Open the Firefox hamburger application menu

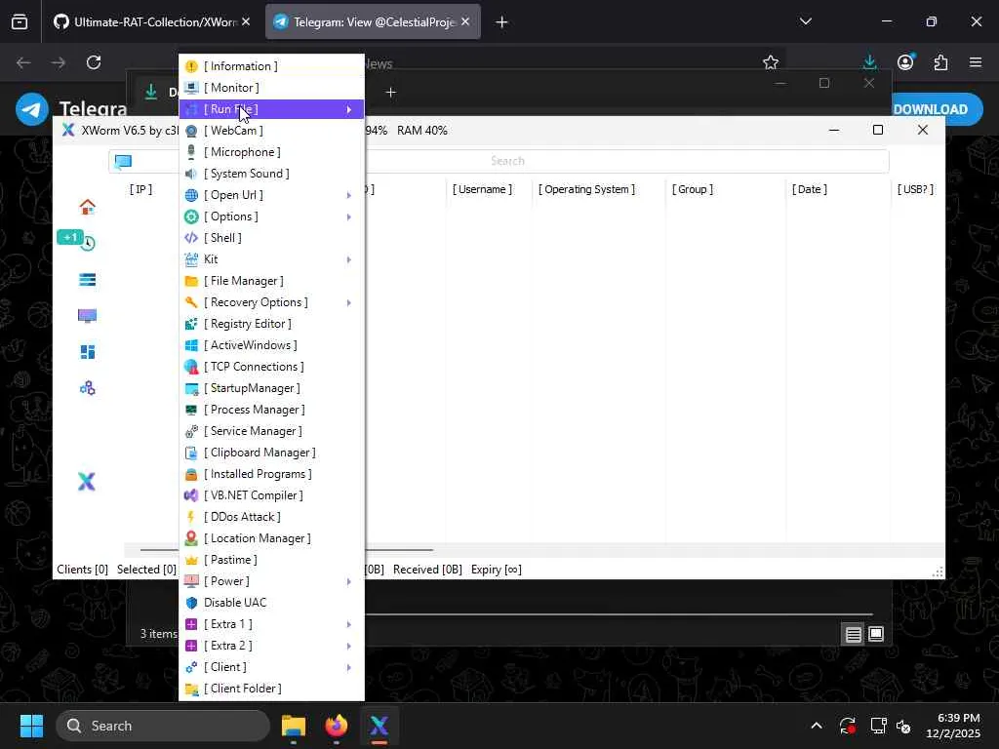[x=976, y=62]
